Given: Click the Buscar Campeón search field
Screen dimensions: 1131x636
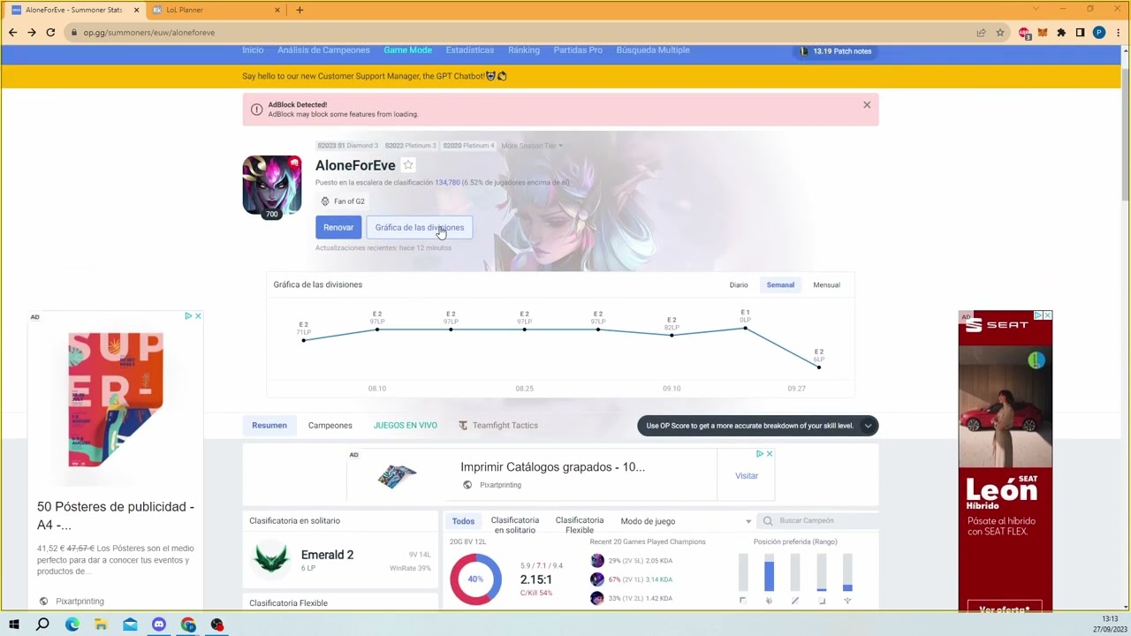Looking at the screenshot, I should coord(818,521).
